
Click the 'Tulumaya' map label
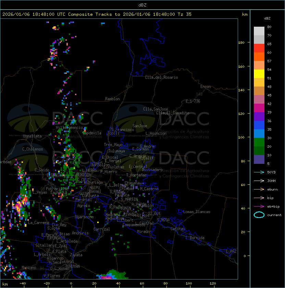pyautogui.click(x=117, y=151)
